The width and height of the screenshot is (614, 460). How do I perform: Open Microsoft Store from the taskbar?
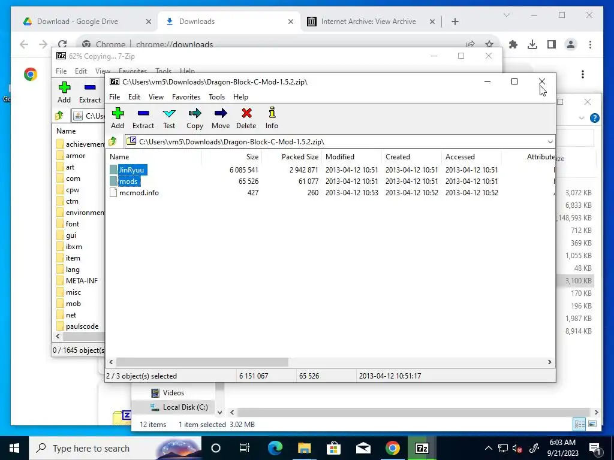333,448
